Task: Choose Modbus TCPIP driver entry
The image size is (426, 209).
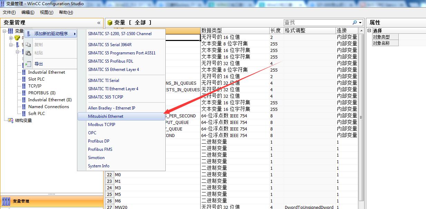Action: tap(101, 125)
